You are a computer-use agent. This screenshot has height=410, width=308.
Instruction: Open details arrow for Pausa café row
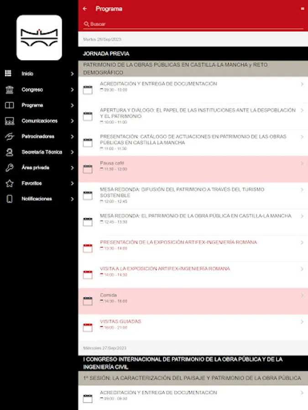tap(302, 163)
